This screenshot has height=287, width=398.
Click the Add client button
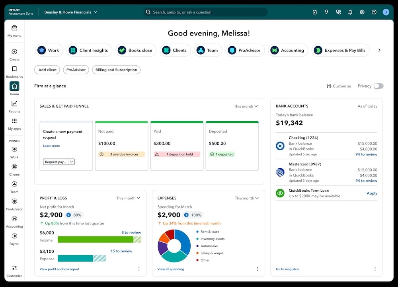point(47,70)
